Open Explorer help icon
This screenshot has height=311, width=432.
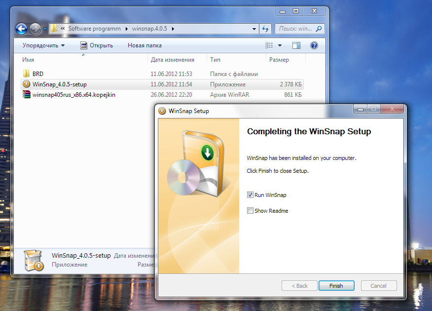tap(314, 45)
